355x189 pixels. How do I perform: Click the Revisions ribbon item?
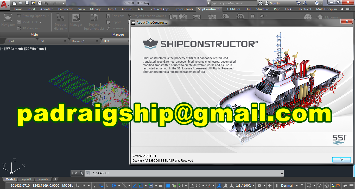point(116,16)
